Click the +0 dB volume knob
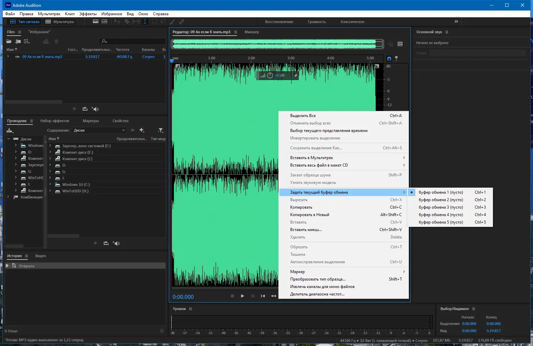533x346 pixels. (x=270, y=76)
